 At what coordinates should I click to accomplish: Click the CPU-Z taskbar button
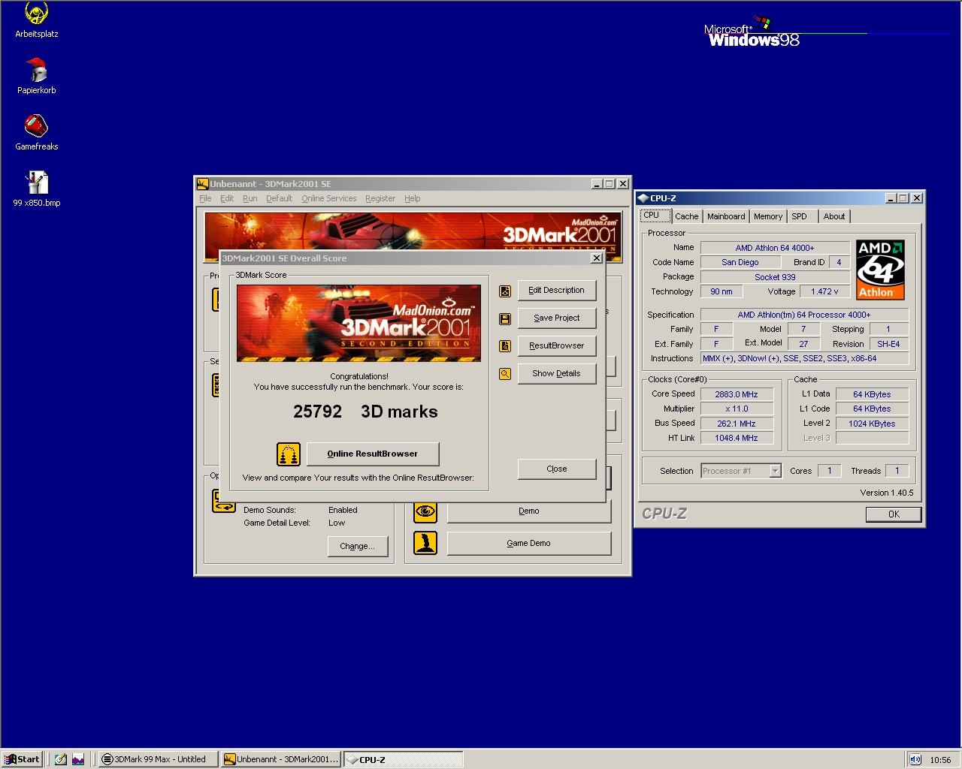pos(404,759)
